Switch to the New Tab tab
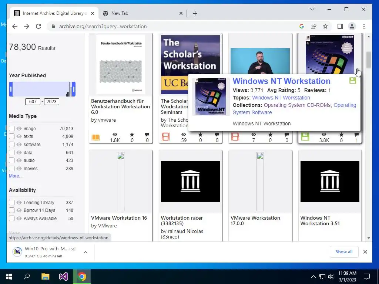This screenshot has height=284, width=379. coord(142,13)
